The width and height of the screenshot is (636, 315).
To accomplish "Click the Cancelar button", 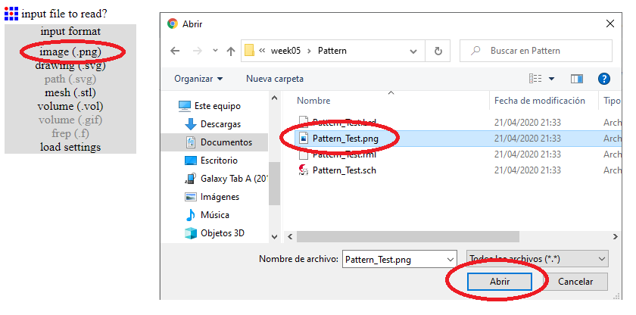I will [x=575, y=282].
